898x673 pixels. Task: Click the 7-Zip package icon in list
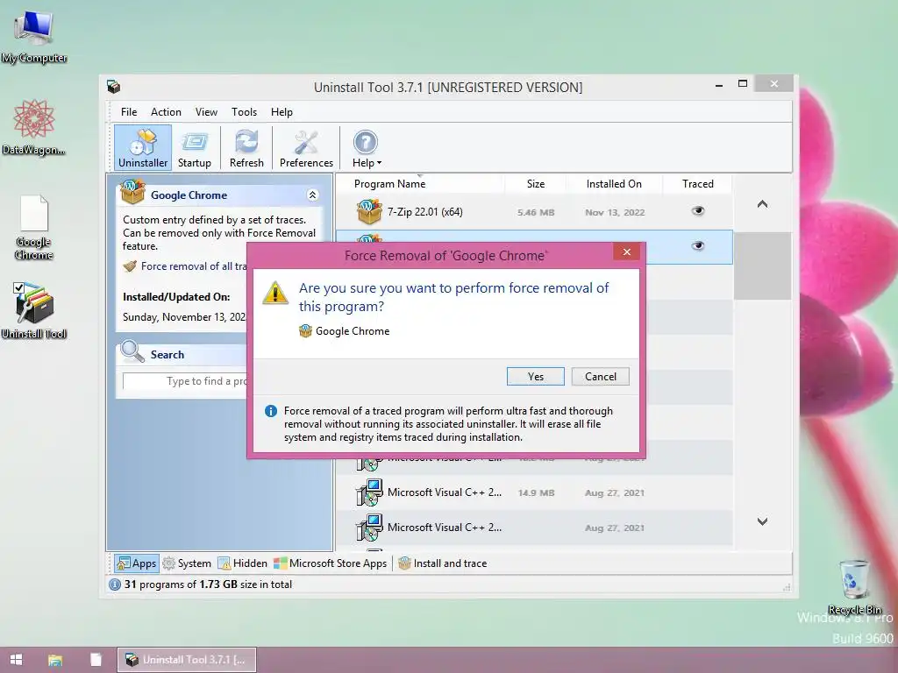[x=369, y=212]
